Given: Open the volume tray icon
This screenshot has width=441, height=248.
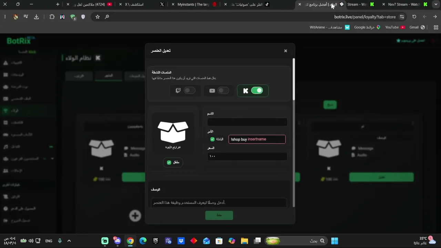Looking at the screenshot, I should [x=31, y=241].
